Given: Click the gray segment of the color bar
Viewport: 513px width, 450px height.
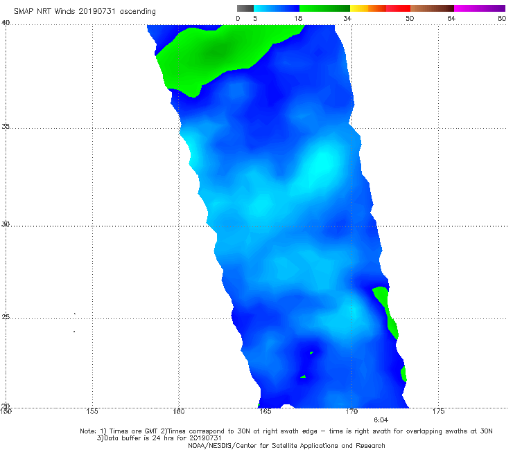Looking at the screenshot, I should pos(245,8).
